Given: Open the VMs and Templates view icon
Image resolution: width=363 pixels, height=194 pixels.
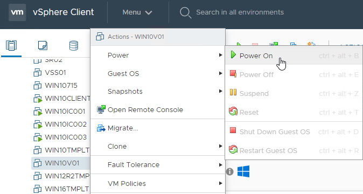Looking at the screenshot, I should tap(43, 45).
